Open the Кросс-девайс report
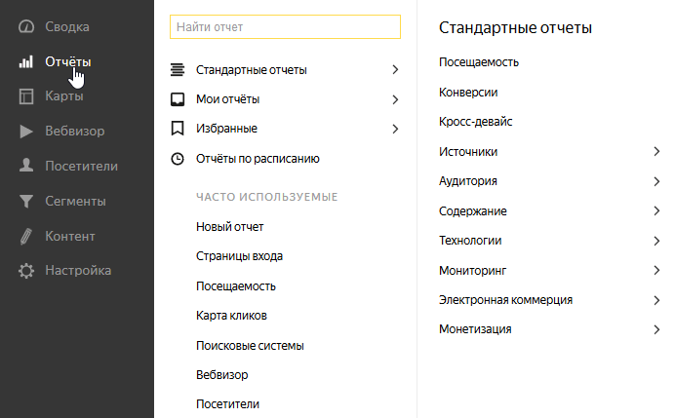Screen dimensions: 675x418 coord(475,122)
